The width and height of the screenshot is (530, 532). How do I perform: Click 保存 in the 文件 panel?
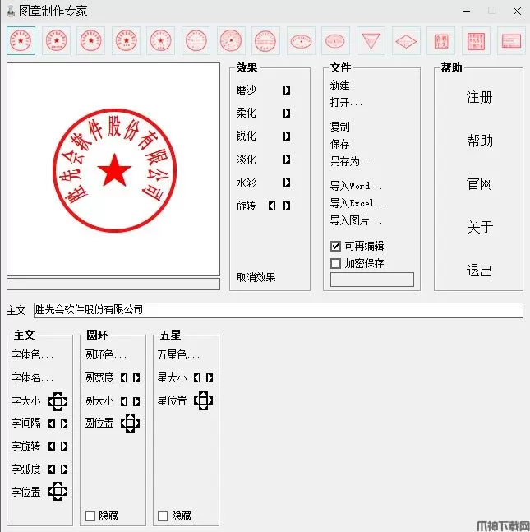click(x=339, y=144)
